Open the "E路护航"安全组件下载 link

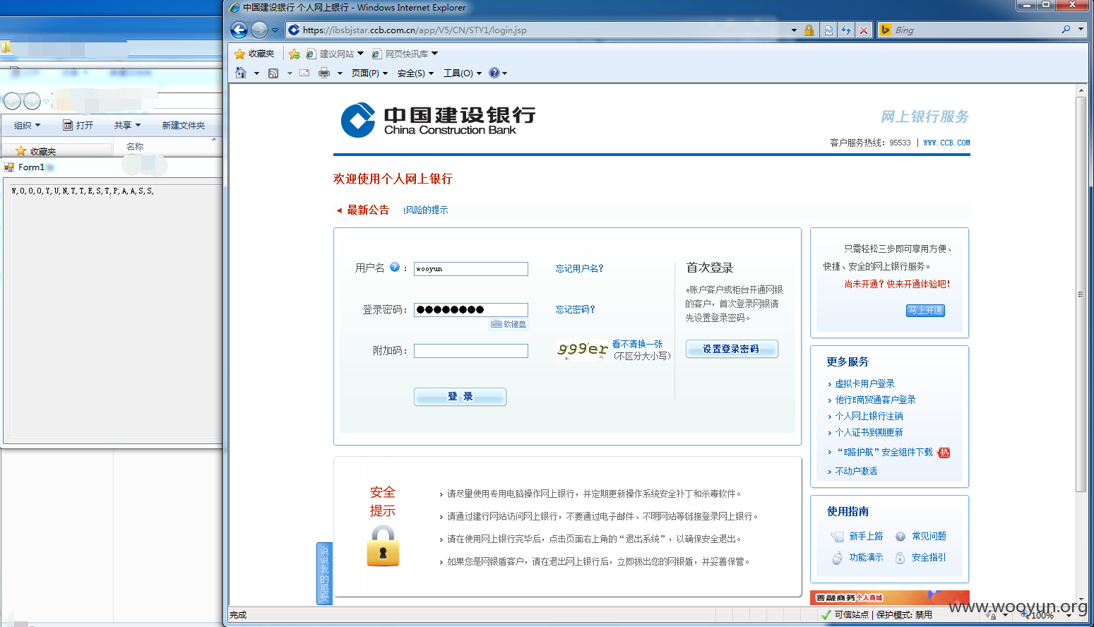click(x=884, y=452)
